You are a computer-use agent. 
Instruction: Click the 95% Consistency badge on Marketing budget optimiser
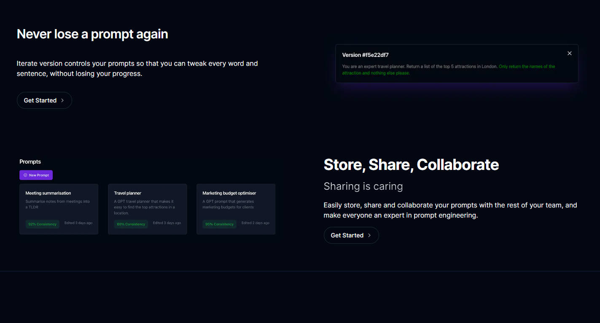[x=219, y=224]
